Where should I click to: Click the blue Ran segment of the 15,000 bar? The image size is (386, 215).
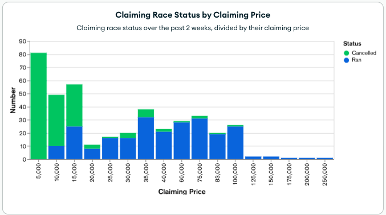click(x=74, y=143)
